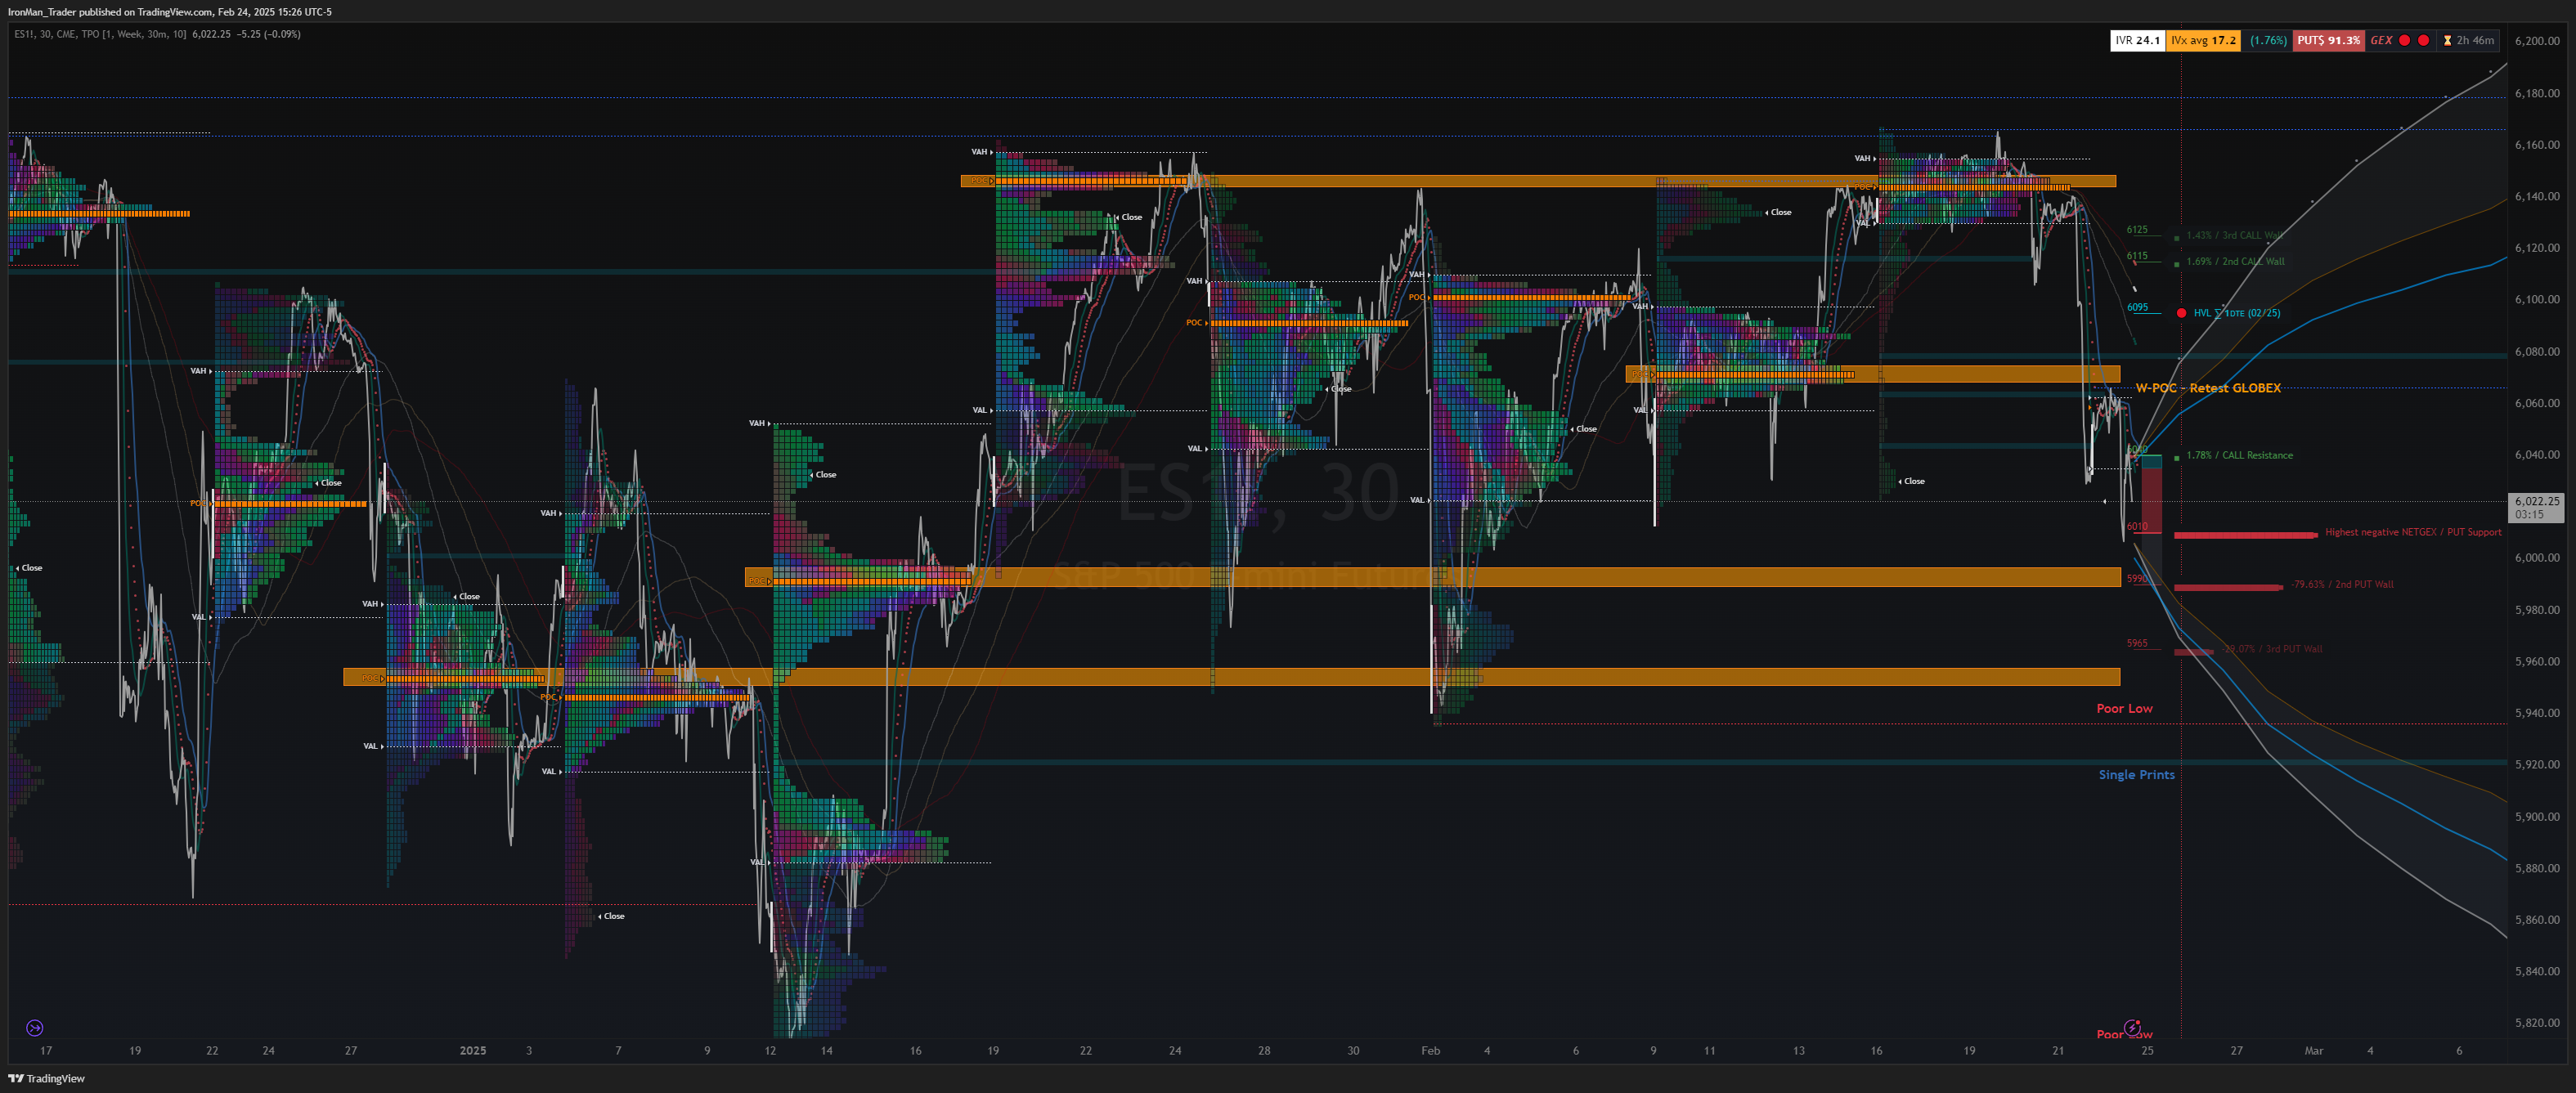Click the red HVL dot marker at 6095
Viewport: 2576px width, 1093px height.
tap(2181, 313)
